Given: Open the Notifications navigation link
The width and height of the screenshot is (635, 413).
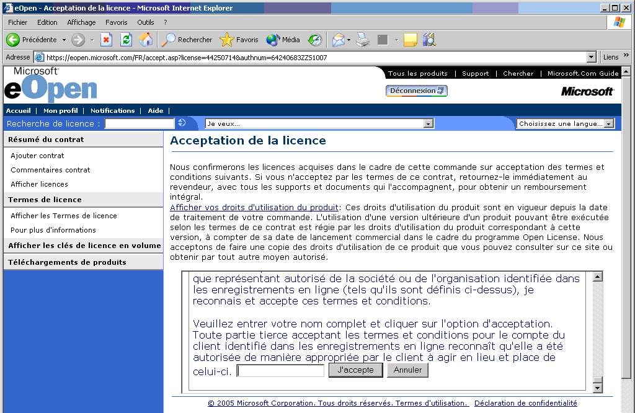Looking at the screenshot, I should tap(113, 110).
